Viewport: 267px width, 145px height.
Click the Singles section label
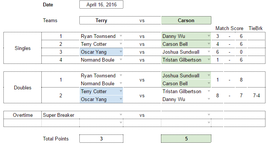tap(23, 48)
